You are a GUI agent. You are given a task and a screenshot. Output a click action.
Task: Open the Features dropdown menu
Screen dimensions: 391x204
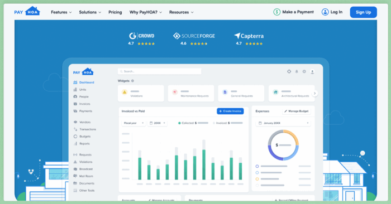coord(61,12)
